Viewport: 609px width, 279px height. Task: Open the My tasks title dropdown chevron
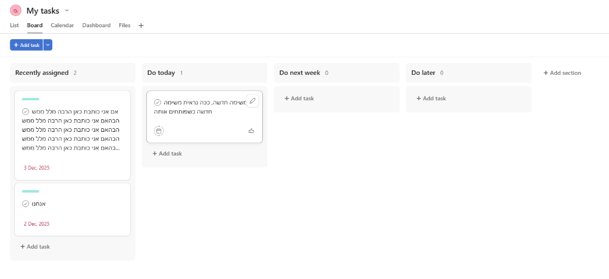(67, 11)
